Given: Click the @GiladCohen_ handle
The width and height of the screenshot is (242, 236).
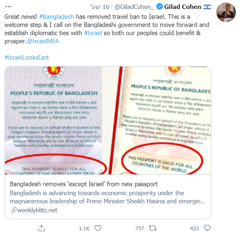Looking at the screenshot, I should coord(134,7).
